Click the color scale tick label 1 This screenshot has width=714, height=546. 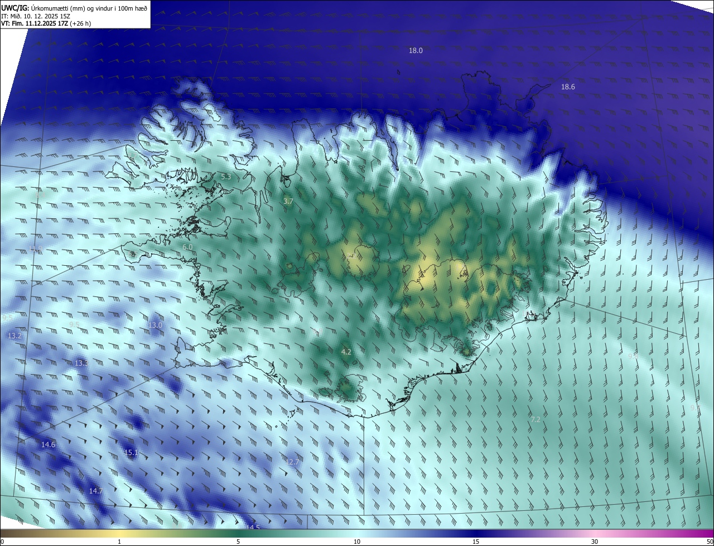119,542
